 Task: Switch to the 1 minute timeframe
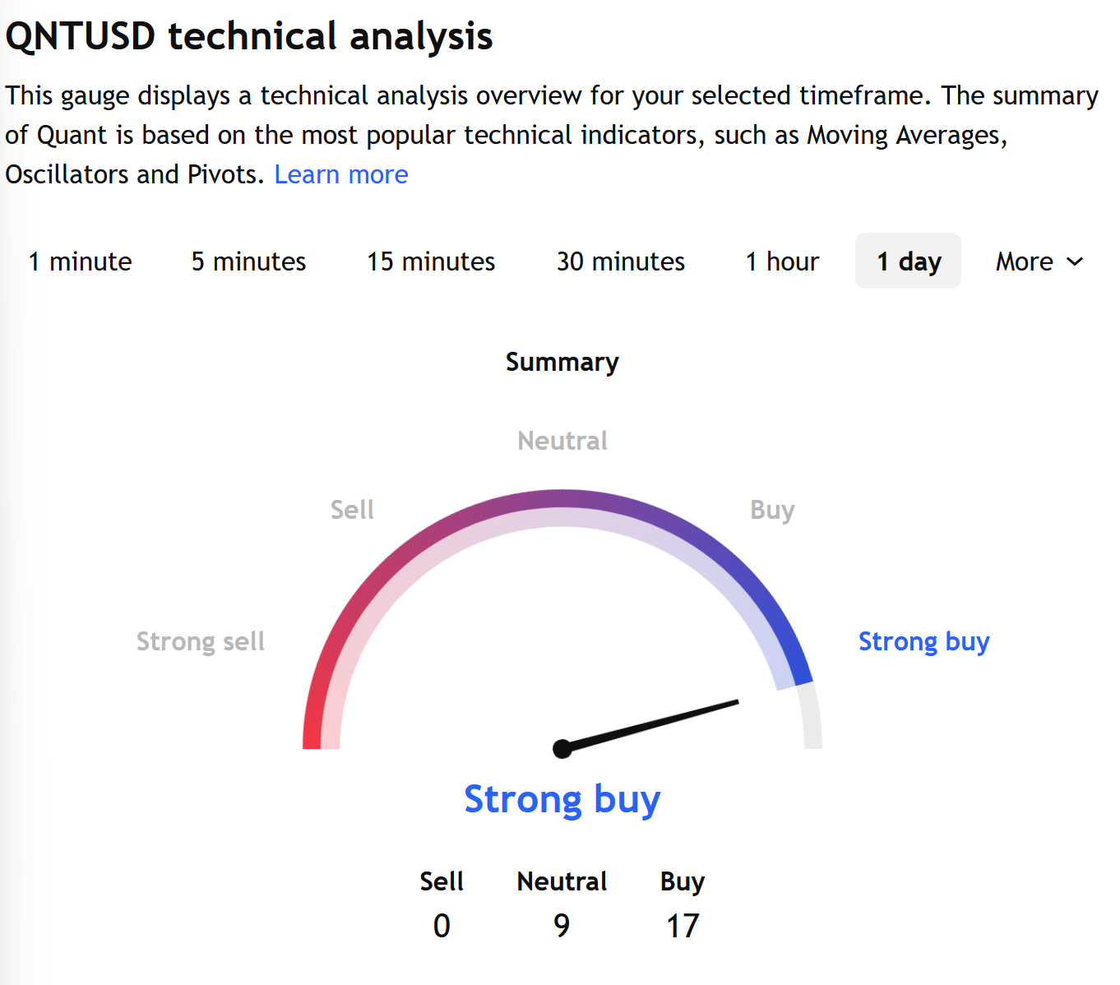point(80,261)
